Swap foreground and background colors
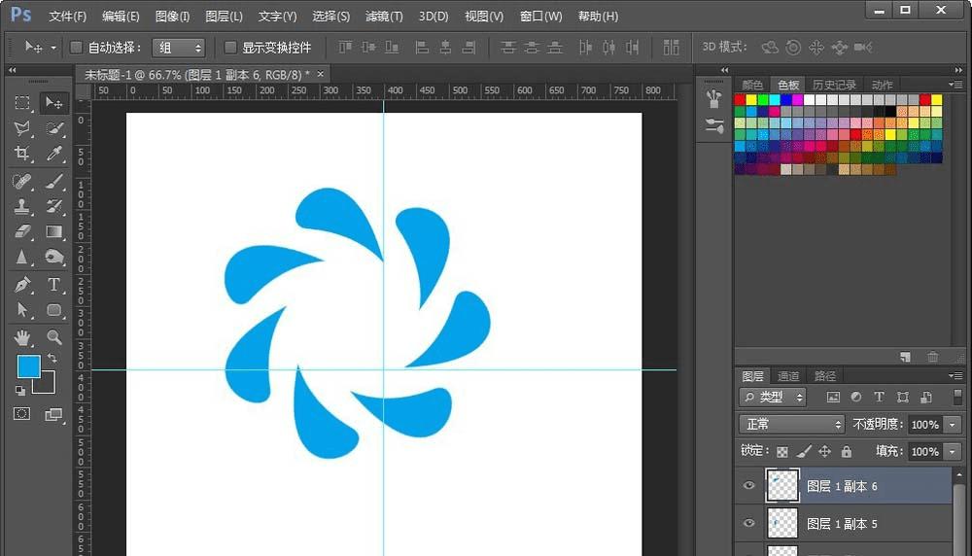Screen dimensions: 972x556 [52, 359]
